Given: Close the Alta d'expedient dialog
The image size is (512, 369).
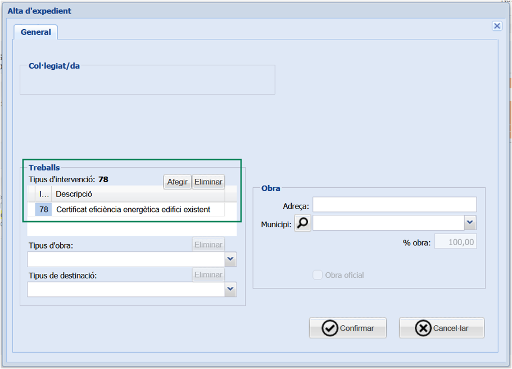Looking at the screenshot, I should (x=497, y=26).
